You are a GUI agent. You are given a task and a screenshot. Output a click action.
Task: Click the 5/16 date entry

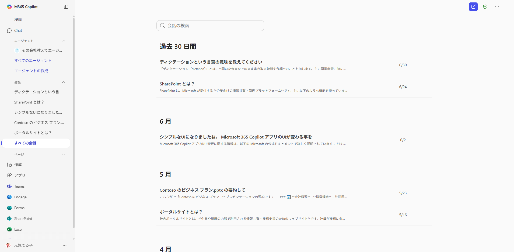[403, 215]
